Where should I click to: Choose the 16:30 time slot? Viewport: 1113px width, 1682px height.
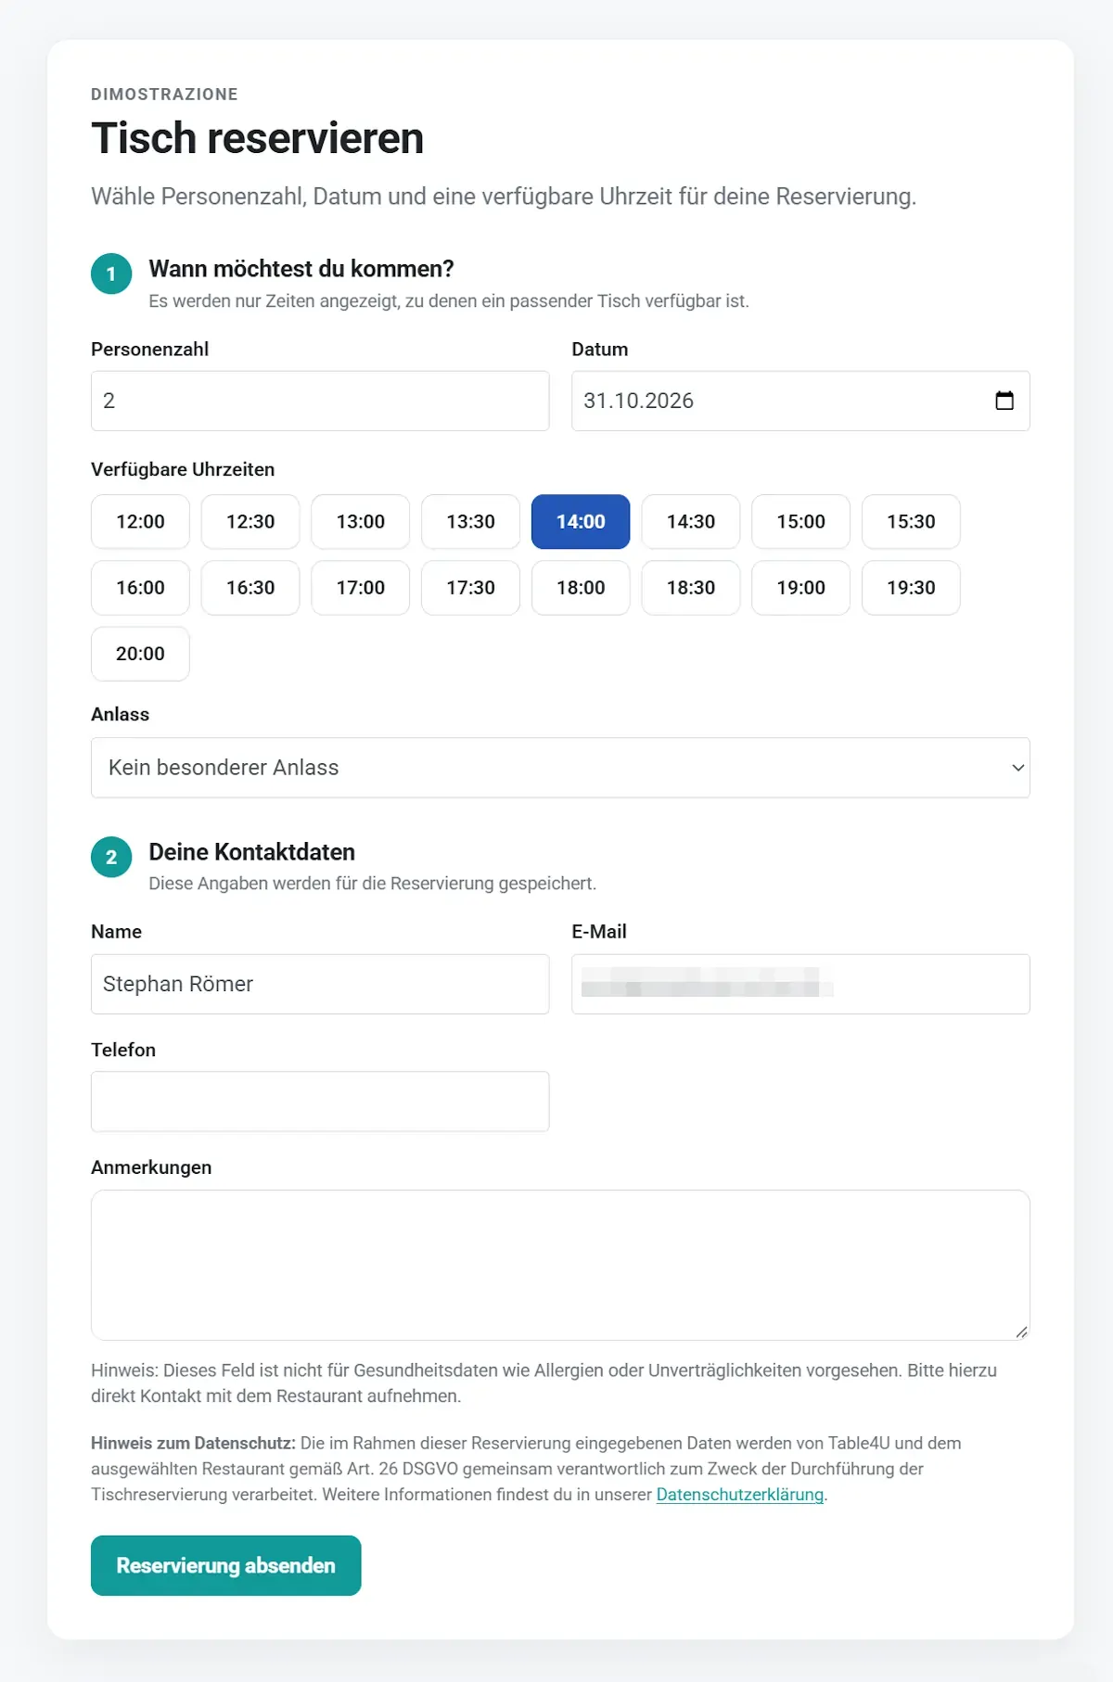coord(250,588)
